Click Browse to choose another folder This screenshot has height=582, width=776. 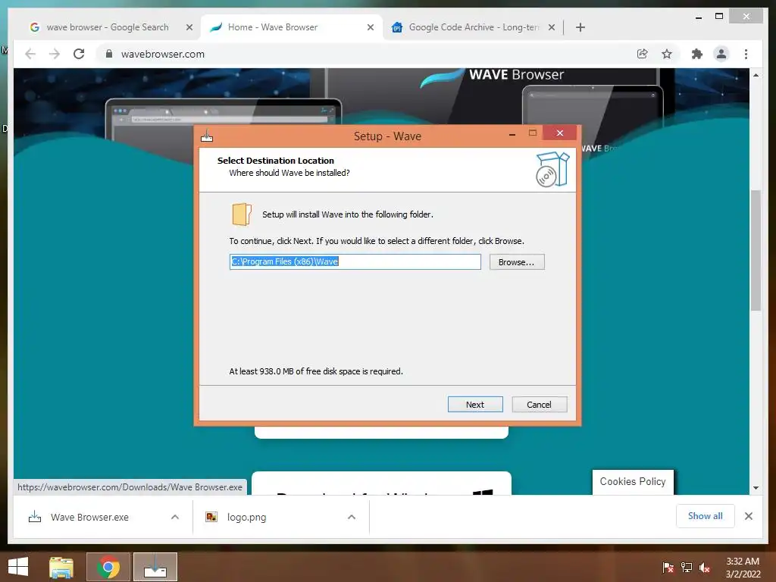click(x=517, y=261)
